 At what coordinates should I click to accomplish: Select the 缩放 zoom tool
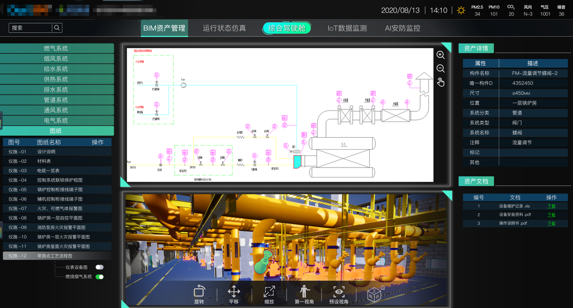(269, 294)
